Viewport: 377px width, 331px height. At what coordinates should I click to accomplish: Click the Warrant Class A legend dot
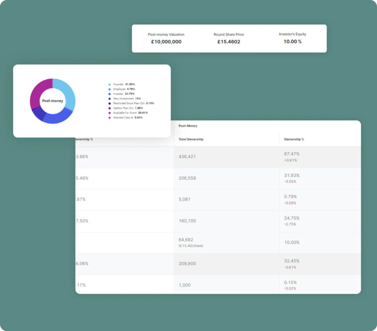coord(109,117)
